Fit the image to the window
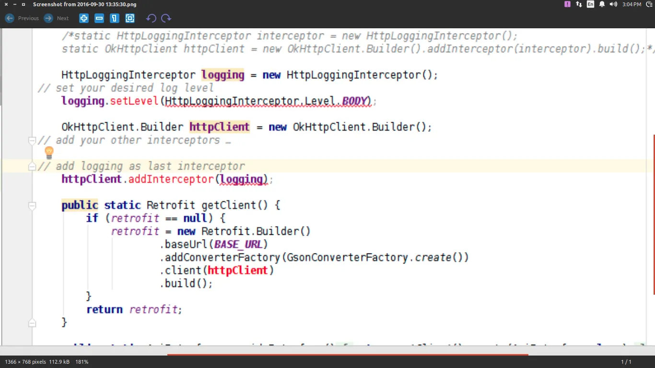655x368 pixels. point(130,18)
